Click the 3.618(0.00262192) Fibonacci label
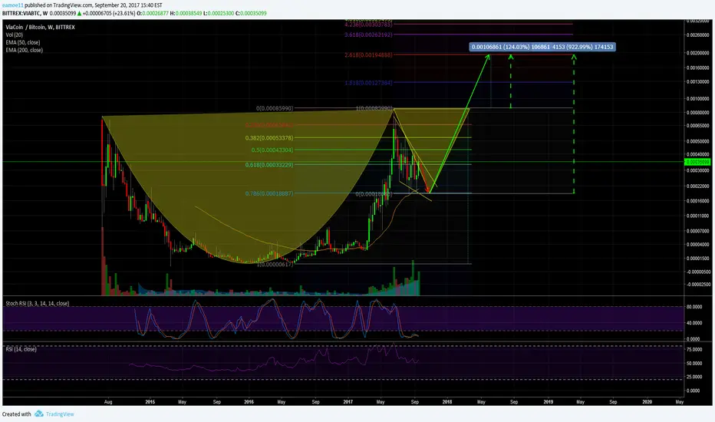This screenshot has height=422, width=715. point(368,35)
